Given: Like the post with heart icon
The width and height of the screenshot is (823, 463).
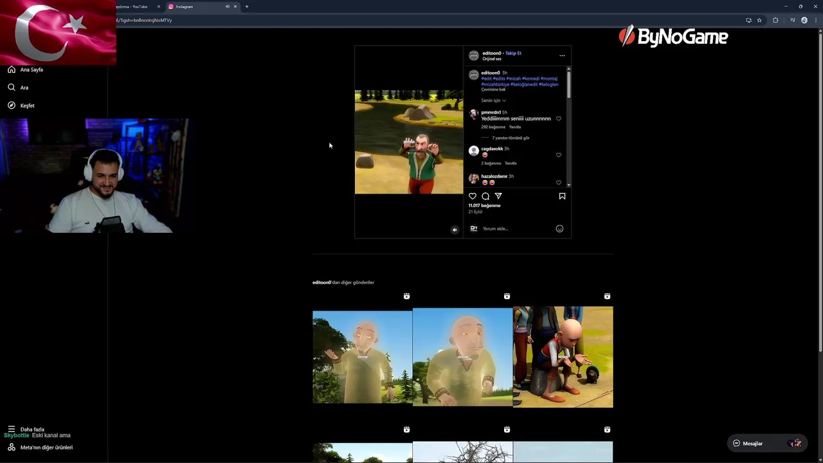Looking at the screenshot, I should pyautogui.click(x=473, y=196).
